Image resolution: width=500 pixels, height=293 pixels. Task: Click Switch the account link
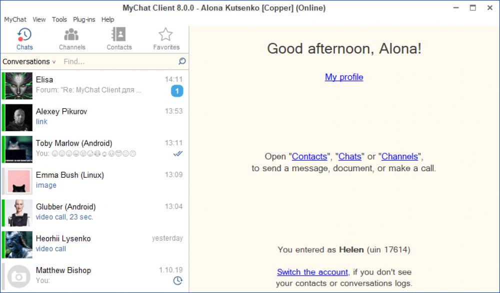coord(312,272)
